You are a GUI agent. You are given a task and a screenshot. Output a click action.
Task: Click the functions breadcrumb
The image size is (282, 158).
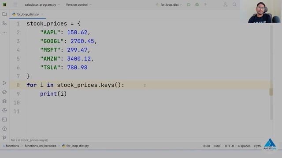click(11, 146)
